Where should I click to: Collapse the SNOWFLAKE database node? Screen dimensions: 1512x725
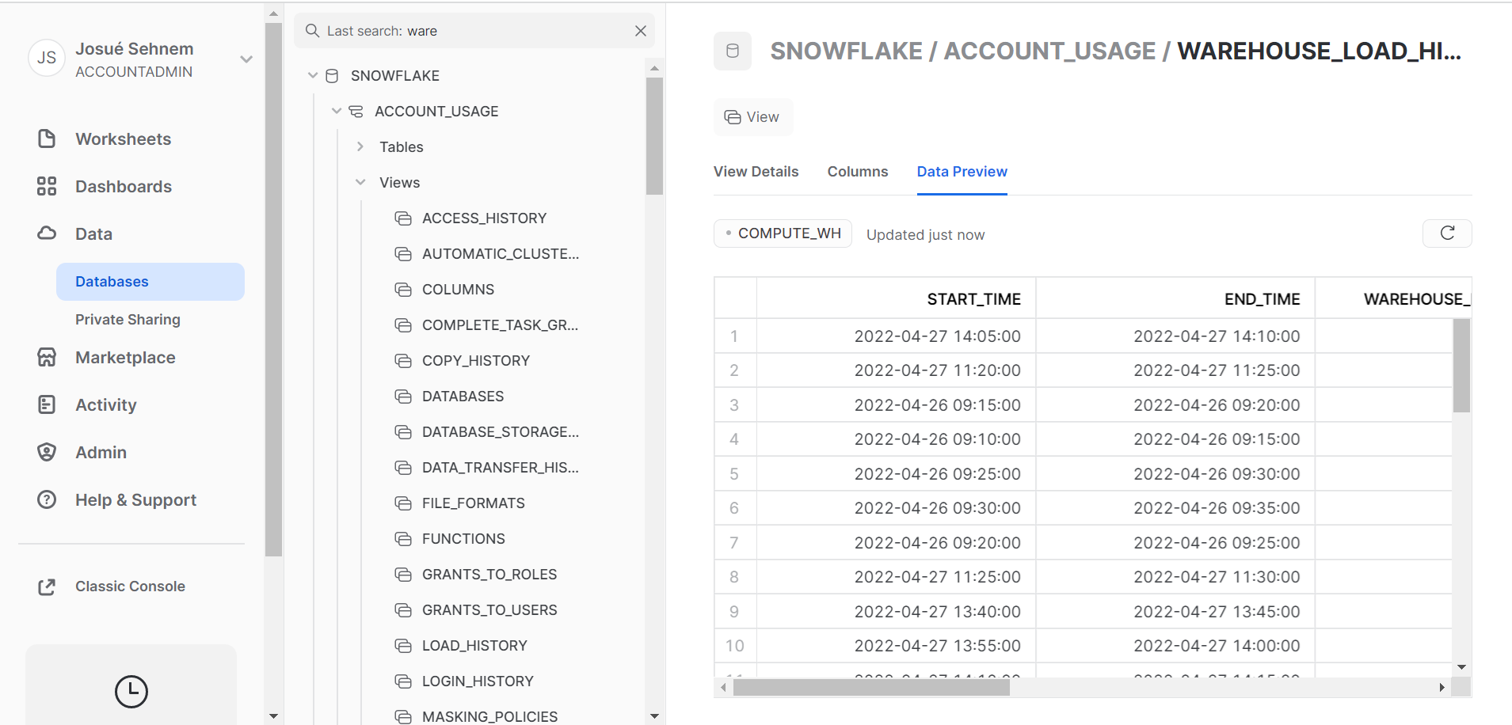(x=313, y=76)
